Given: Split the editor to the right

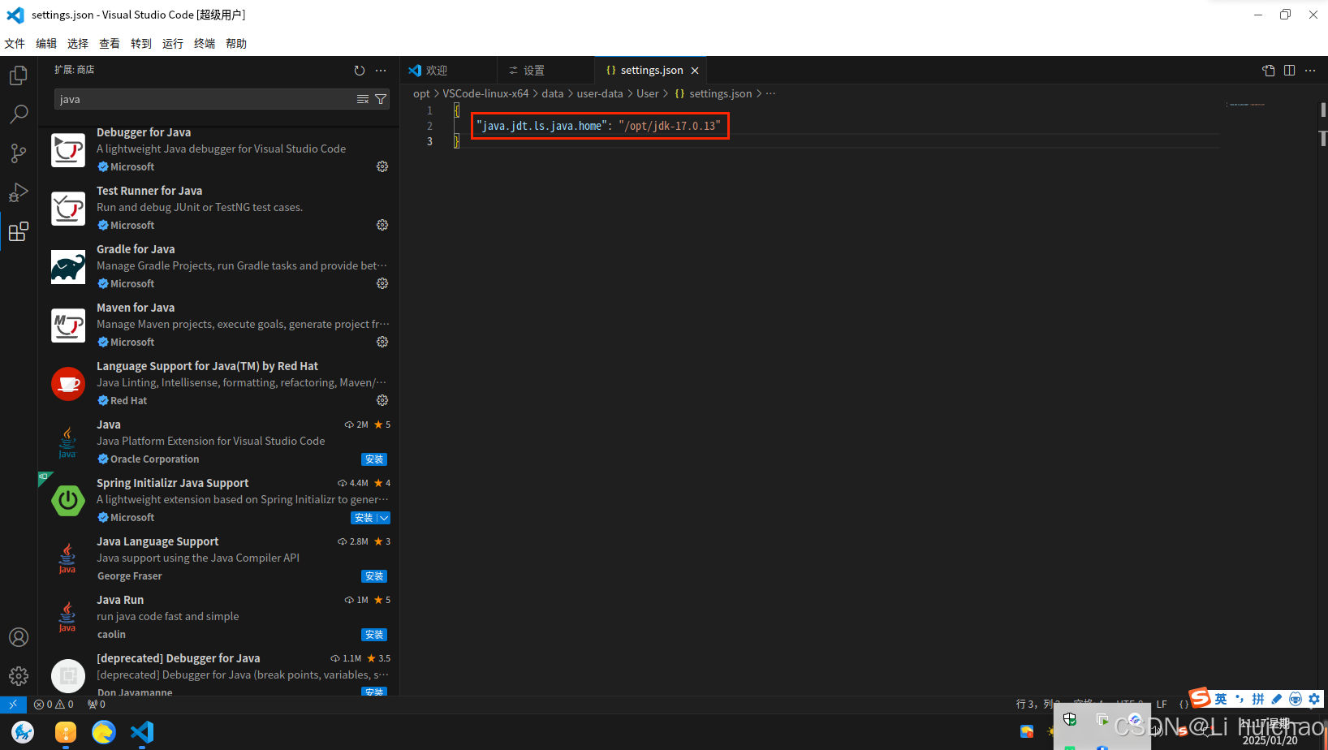Looking at the screenshot, I should coord(1290,71).
